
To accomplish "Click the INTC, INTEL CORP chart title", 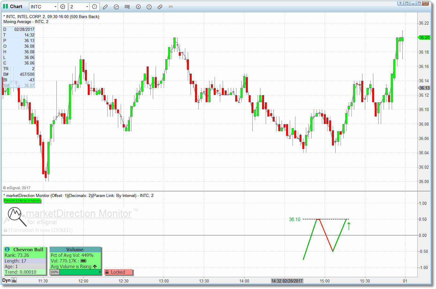I will (51, 17).
